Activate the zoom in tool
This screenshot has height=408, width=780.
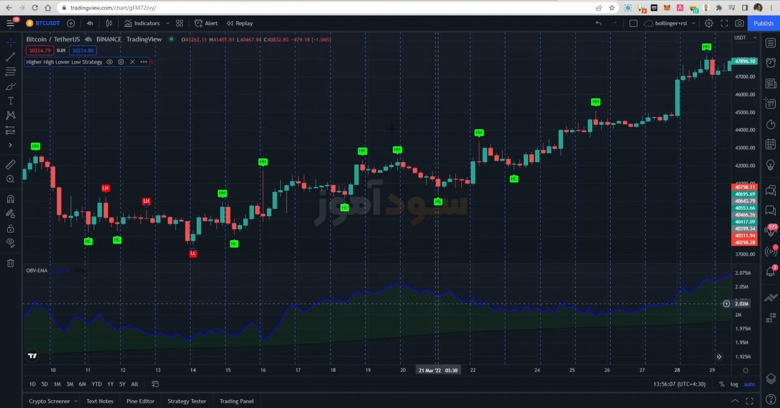[x=11, y=179]
